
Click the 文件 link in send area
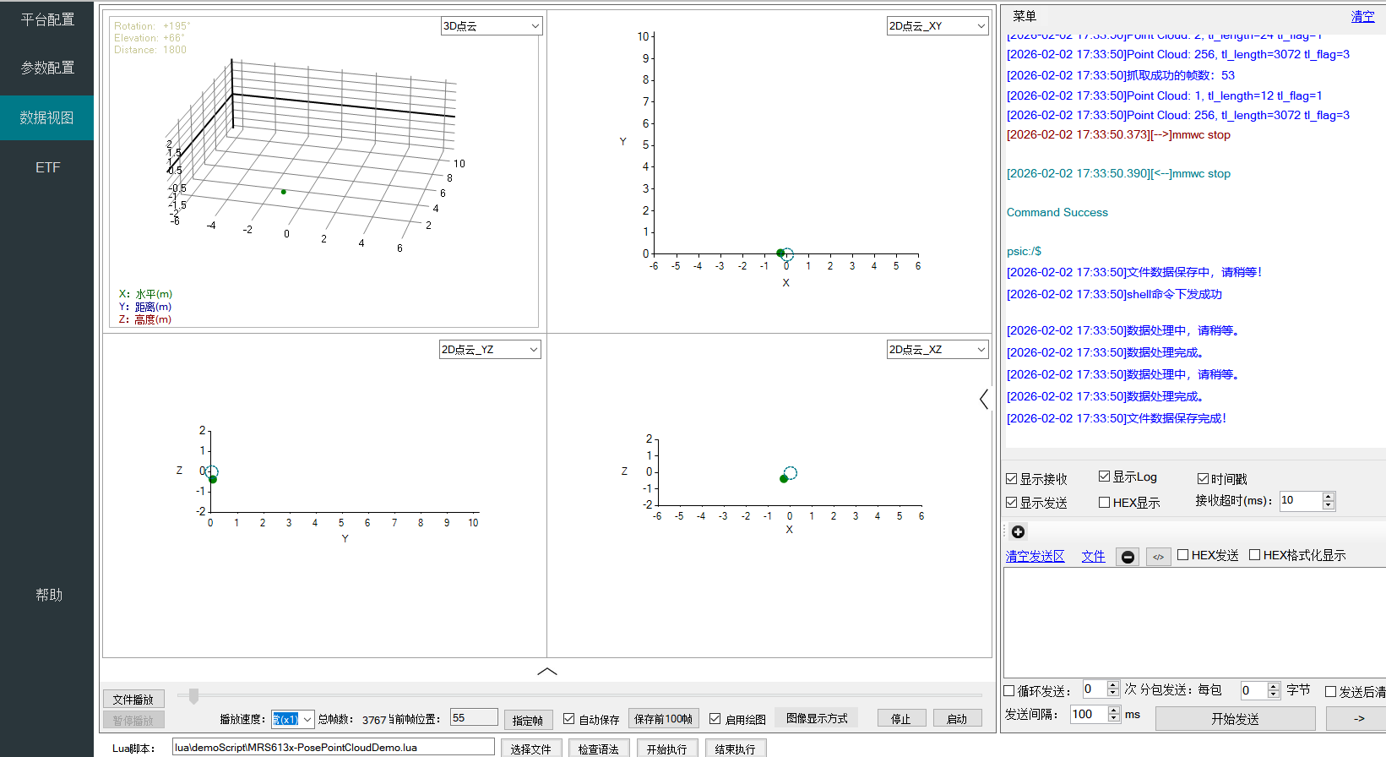tap(1093, 556)
